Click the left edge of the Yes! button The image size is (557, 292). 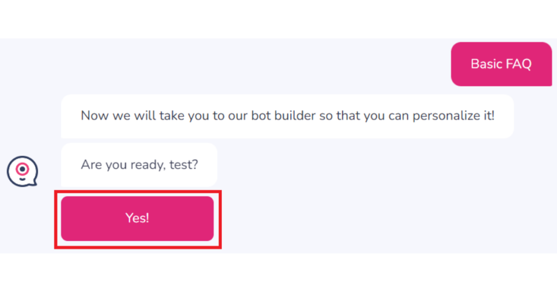coord(64,218)
